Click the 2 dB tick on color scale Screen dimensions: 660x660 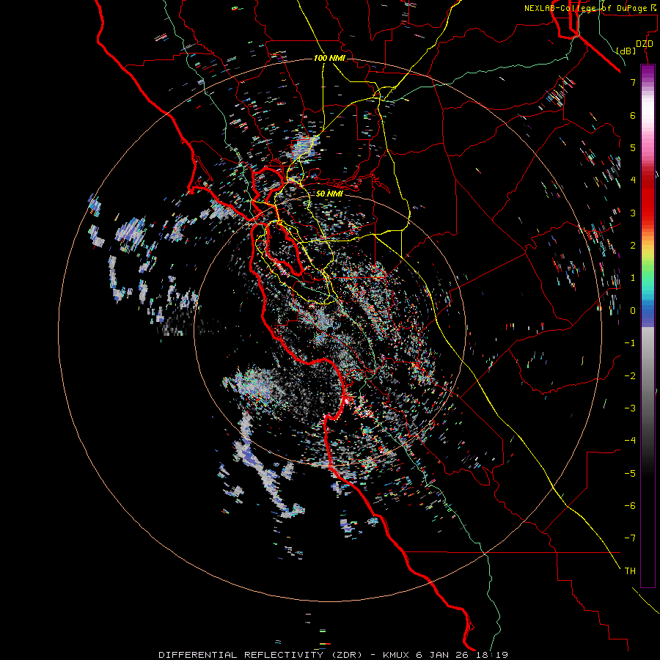pyautogui.click(x=633, y=246)
